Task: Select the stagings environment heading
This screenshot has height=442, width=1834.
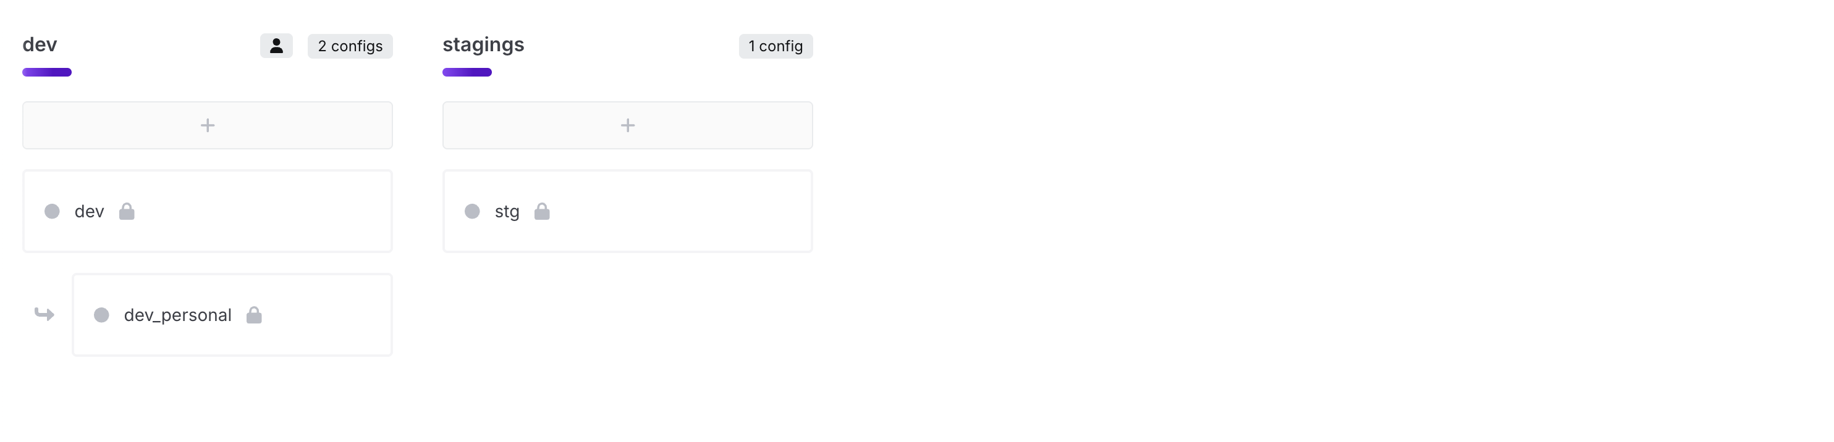Action: click(483, 45)
